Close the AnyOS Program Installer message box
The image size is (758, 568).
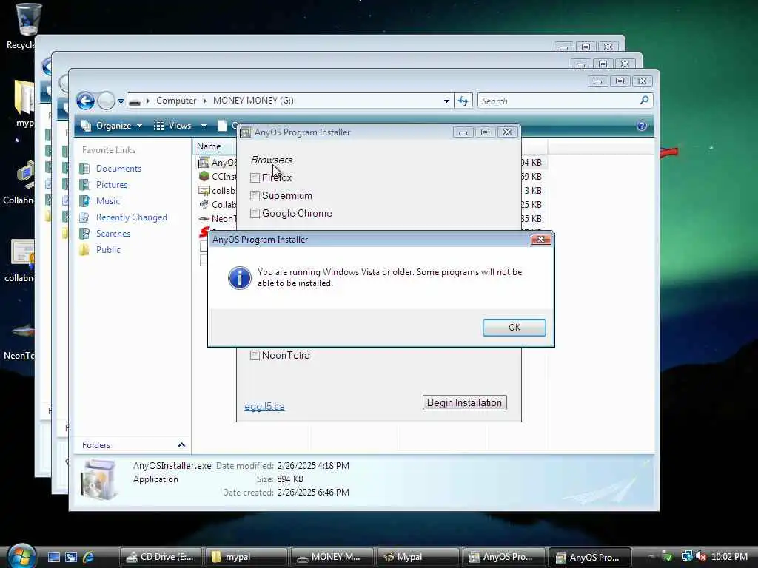tap(540, 239)
